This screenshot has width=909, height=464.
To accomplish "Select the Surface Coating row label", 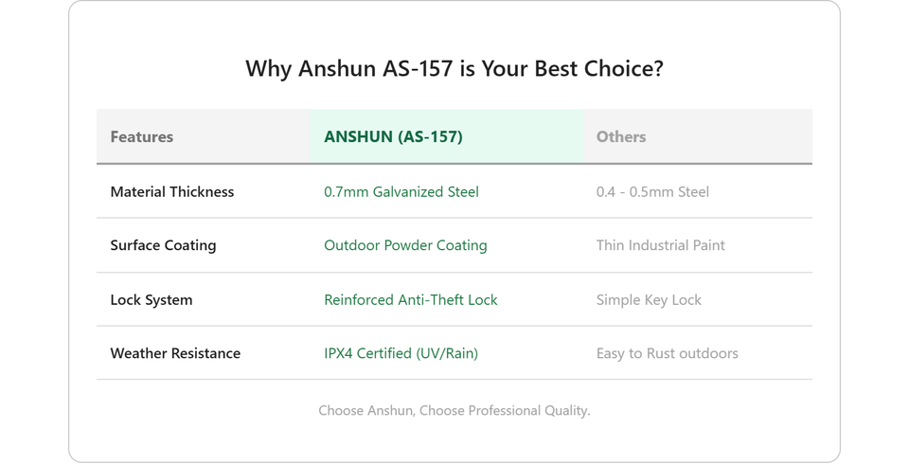I will (x=163, y=245).
